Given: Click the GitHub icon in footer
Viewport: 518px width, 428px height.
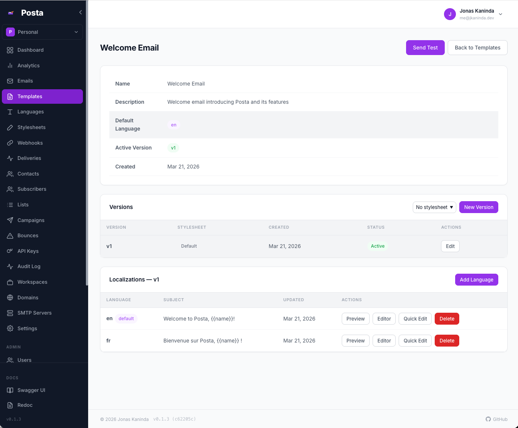Looking at the screenshot, I should pyautogui.click(x=488, y=419).
